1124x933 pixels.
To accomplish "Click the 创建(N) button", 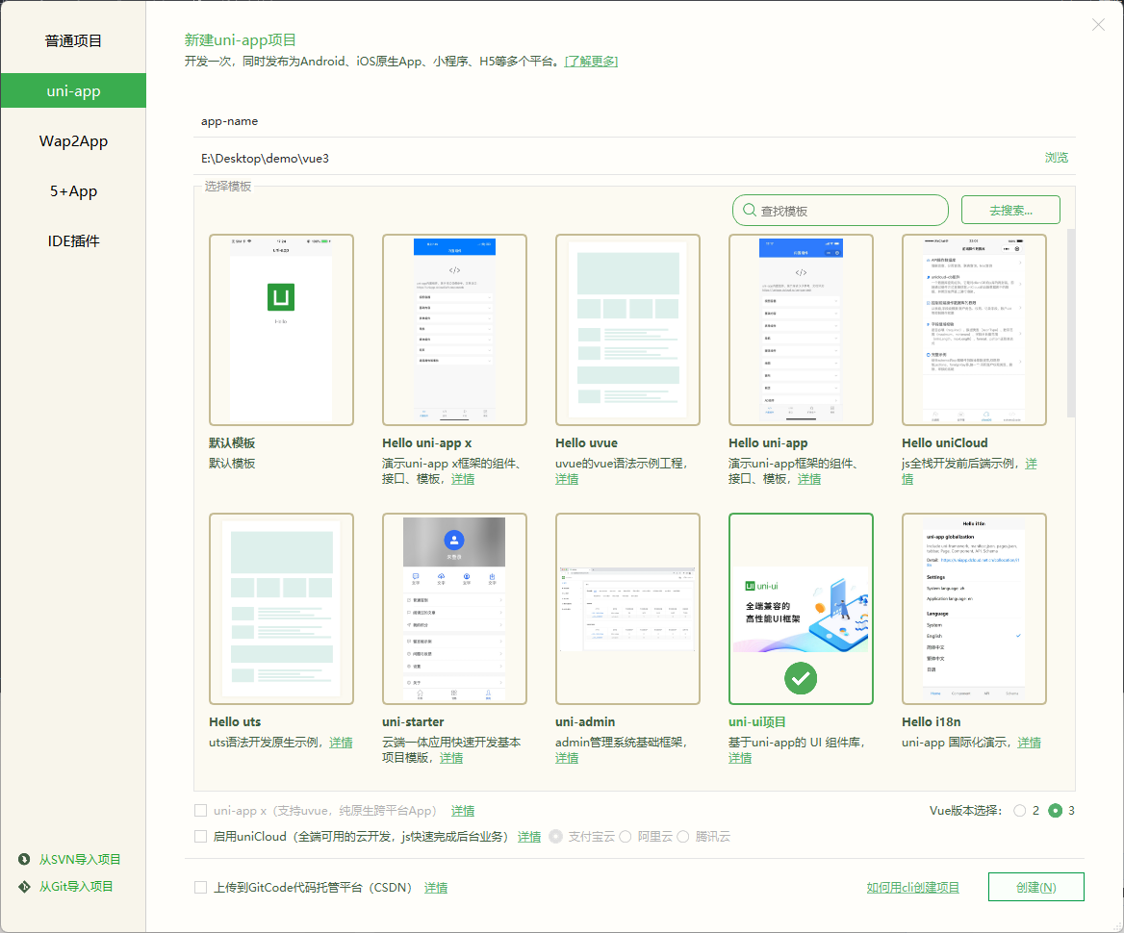I will (x=1035, y=887).
